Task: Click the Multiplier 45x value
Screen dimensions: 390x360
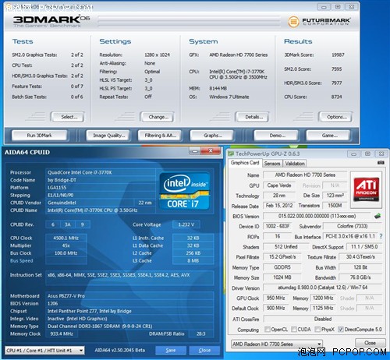Action: [66, 245]
